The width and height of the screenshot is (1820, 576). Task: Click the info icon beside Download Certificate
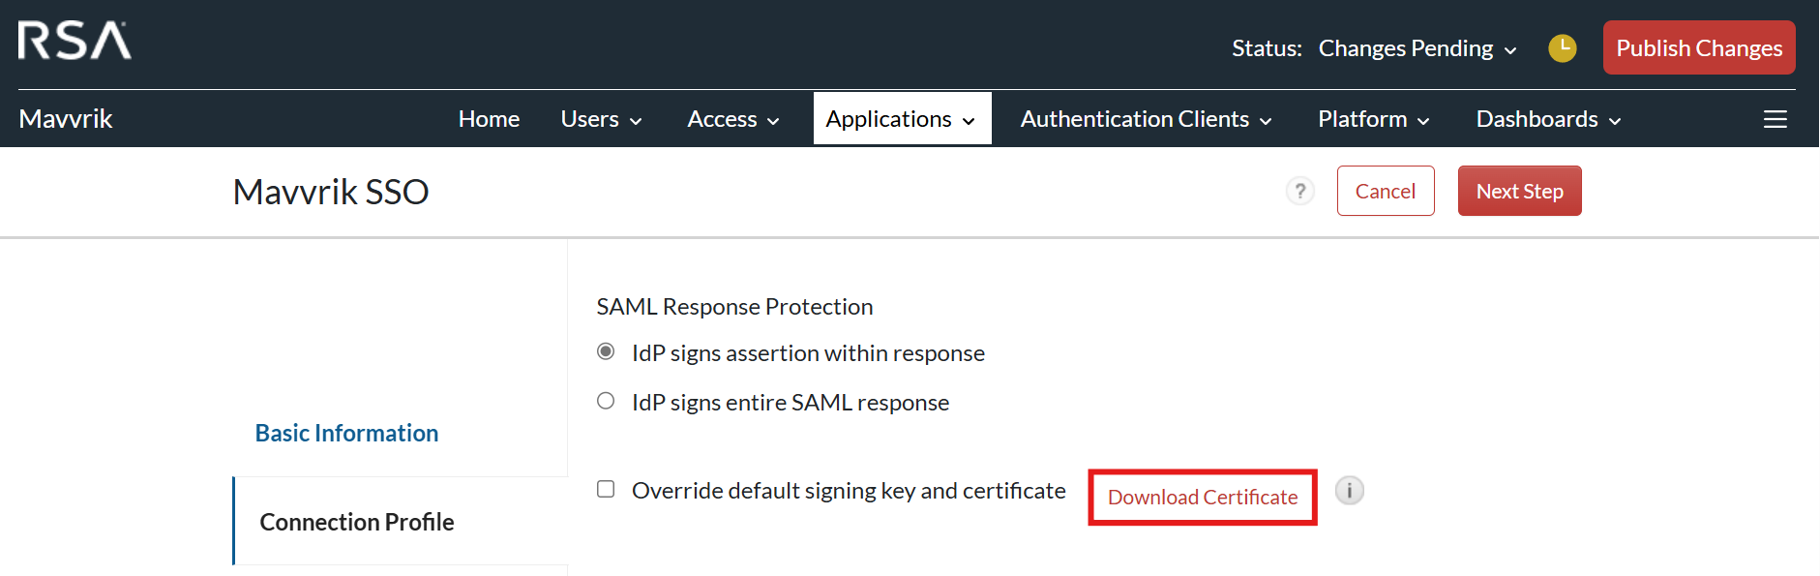point(1349,491)
